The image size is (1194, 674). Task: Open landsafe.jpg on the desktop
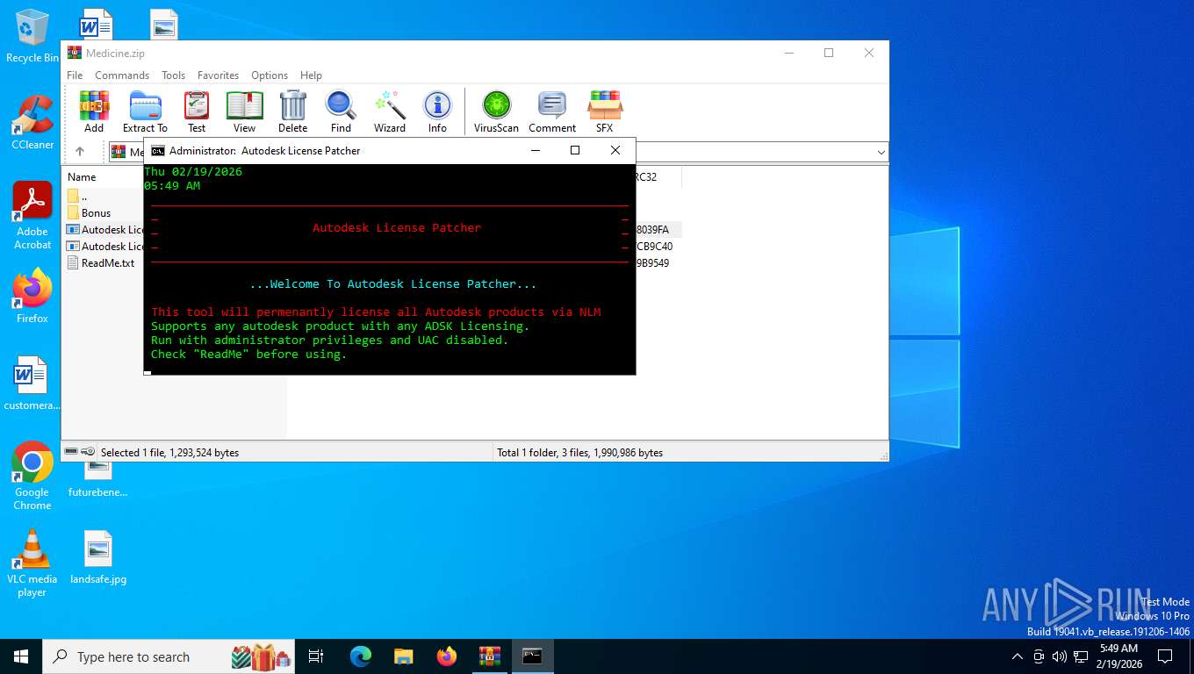coord(98,558)
